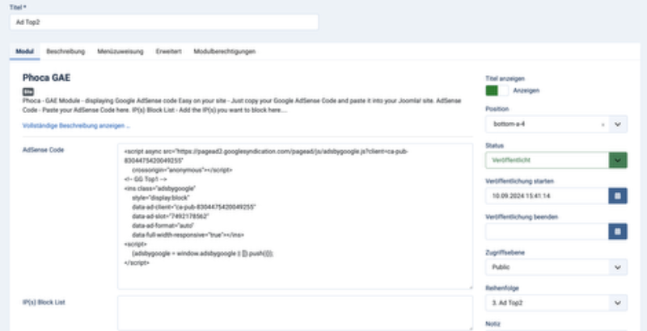
Task: Click the GG Top1 comment line
Action: point(146,179)
